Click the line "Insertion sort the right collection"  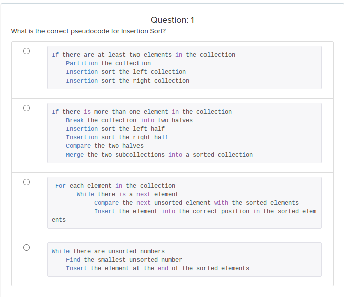(128, 81)
